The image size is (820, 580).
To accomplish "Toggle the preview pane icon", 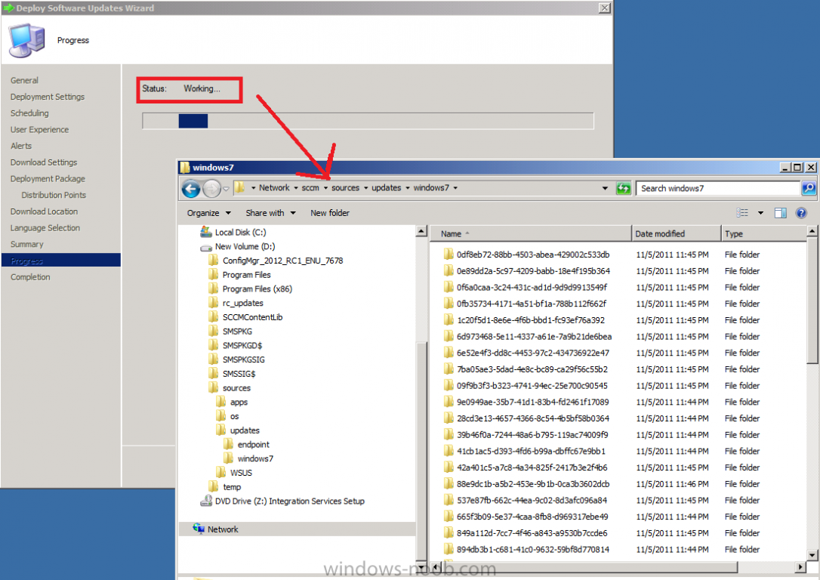I will [x=780, y=212].
